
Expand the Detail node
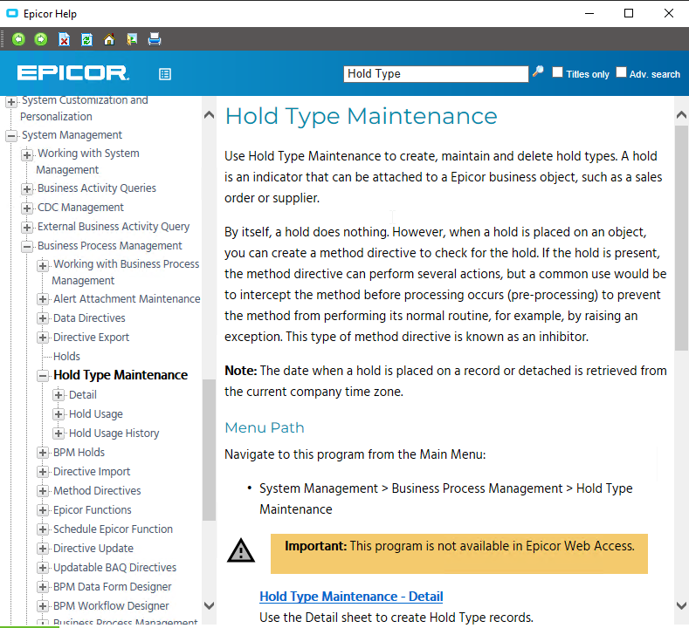click(59, 395)
